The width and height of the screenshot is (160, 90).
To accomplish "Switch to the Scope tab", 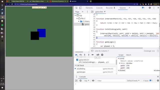I will coord(121,55).
